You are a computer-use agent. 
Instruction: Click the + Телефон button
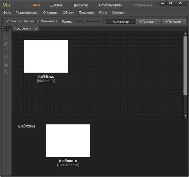pyautogui.click(x=174, y=21)
